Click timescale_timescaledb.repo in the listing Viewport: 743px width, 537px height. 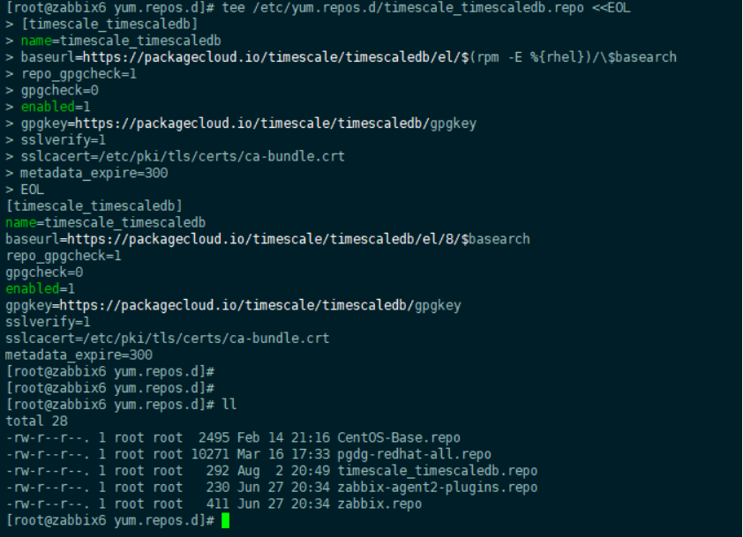coord(438,471)
